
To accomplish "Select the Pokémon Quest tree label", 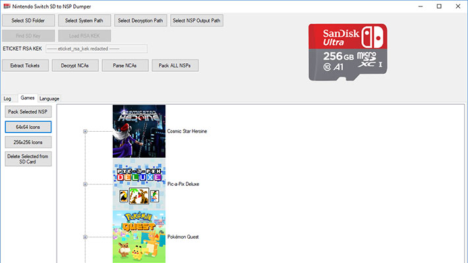I will click(183, 237).
